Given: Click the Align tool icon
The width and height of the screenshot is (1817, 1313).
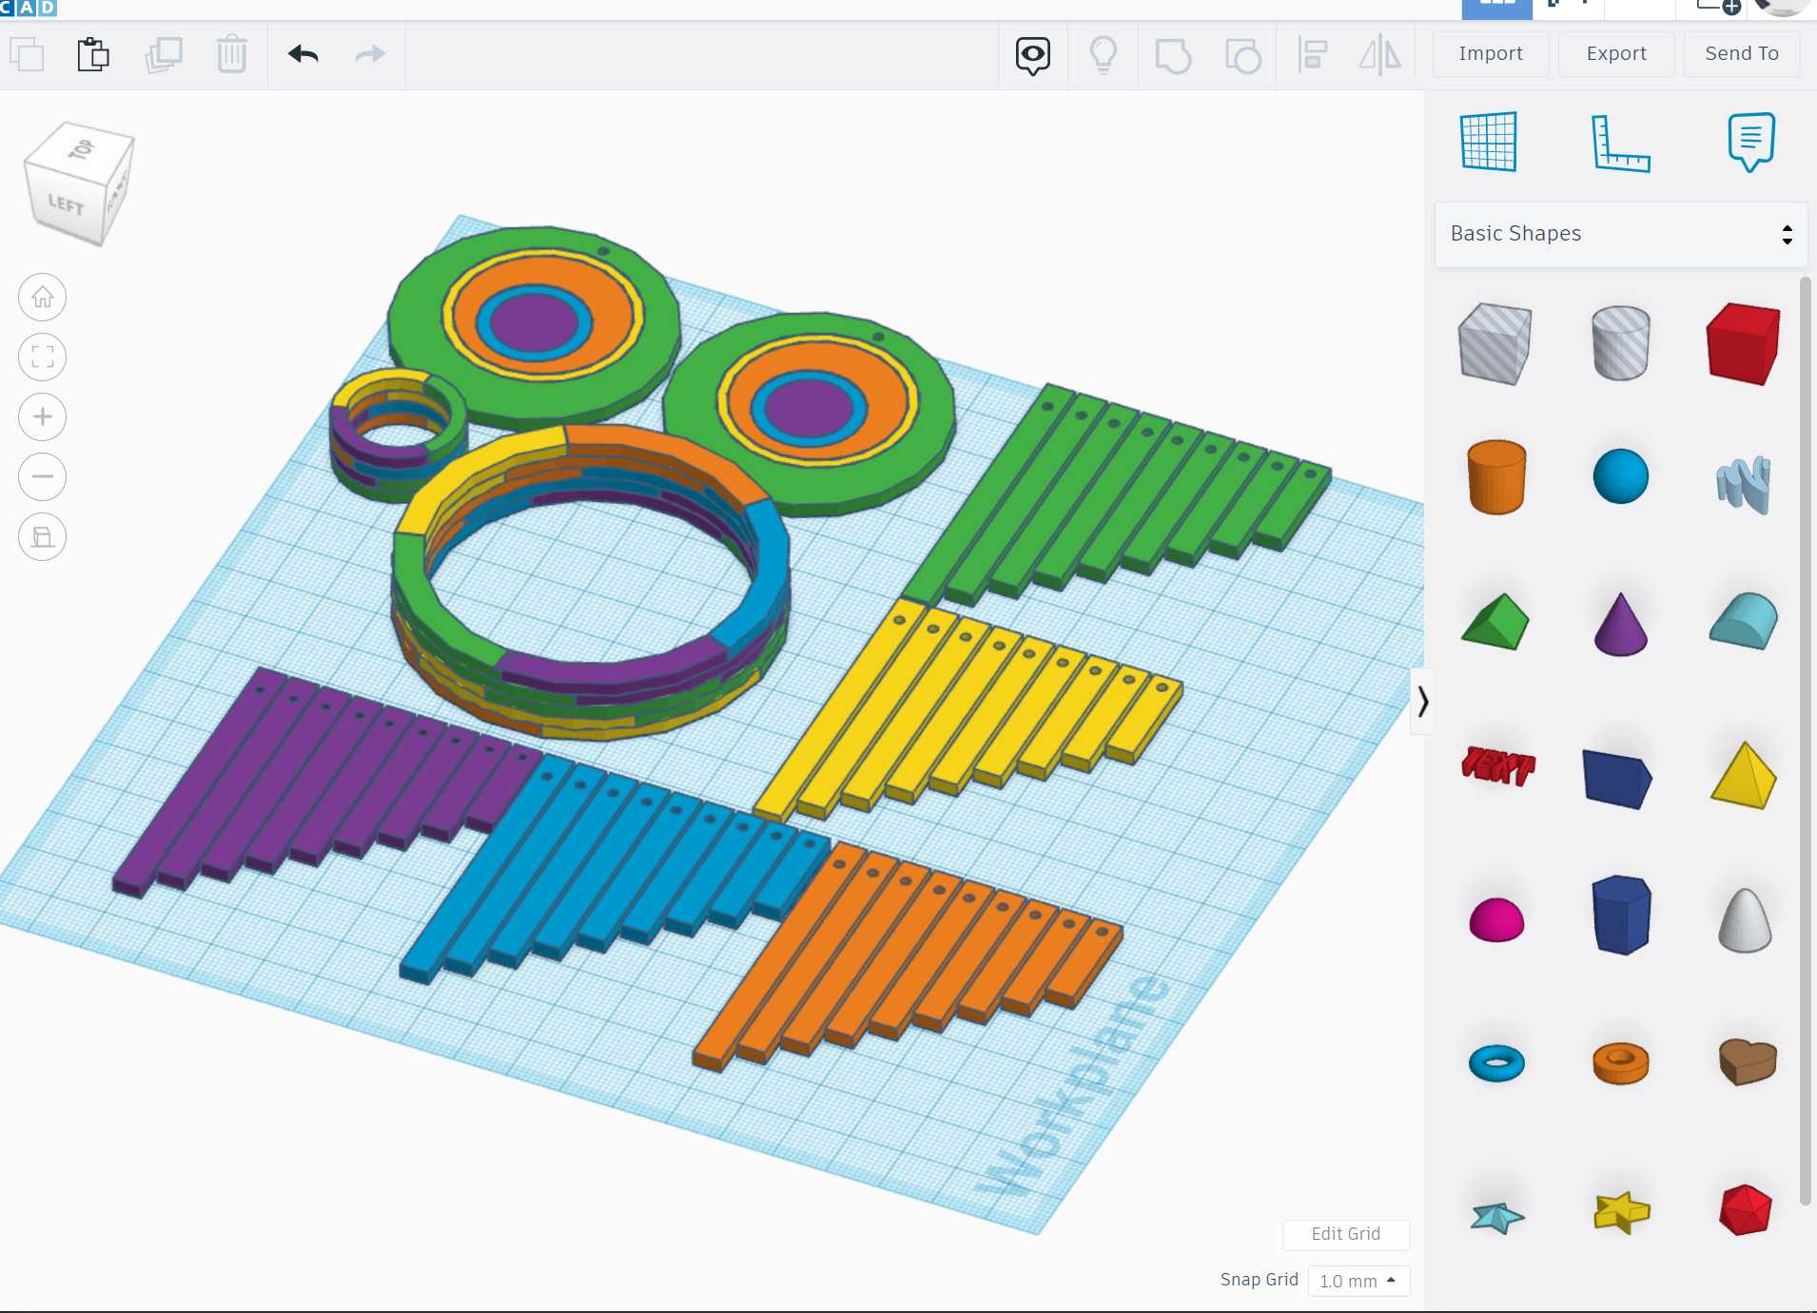Looking at the screenshot, I should 1313,55.
